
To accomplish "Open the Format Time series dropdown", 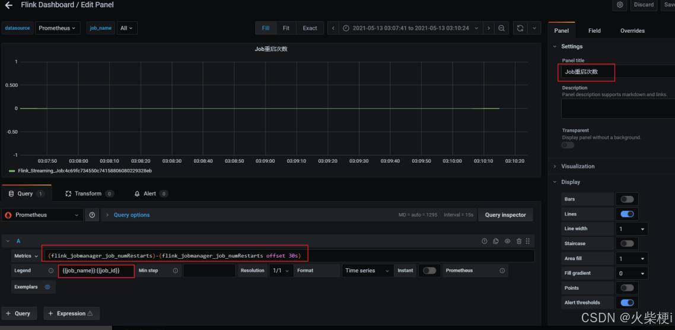I will 368,271.
